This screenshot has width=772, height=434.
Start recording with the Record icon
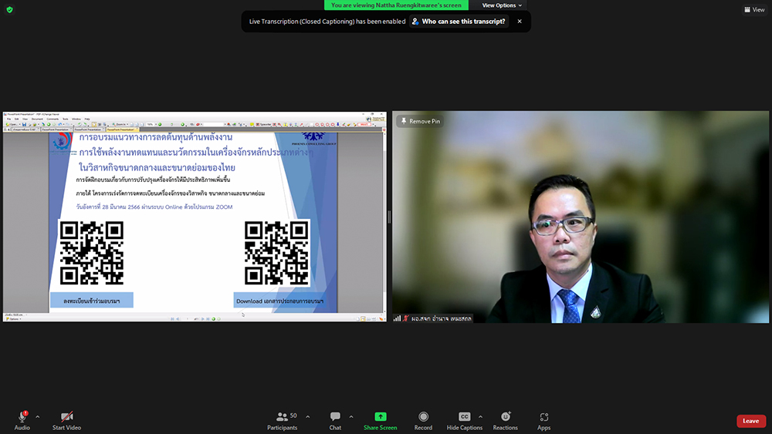423,417
